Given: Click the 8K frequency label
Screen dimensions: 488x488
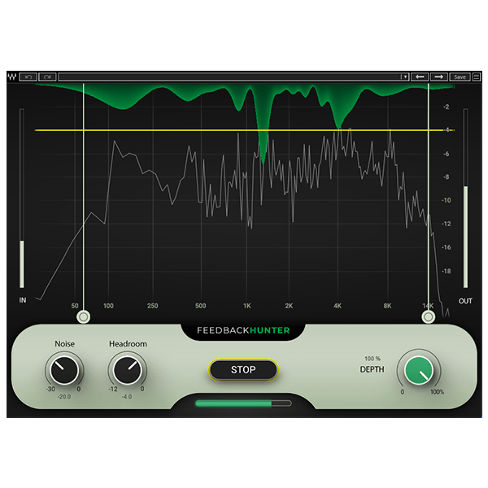Looking at the screenshot, I should 387,306.
